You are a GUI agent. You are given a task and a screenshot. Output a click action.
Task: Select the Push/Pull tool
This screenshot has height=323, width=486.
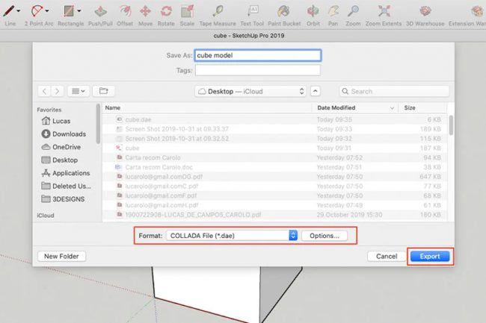99,12
